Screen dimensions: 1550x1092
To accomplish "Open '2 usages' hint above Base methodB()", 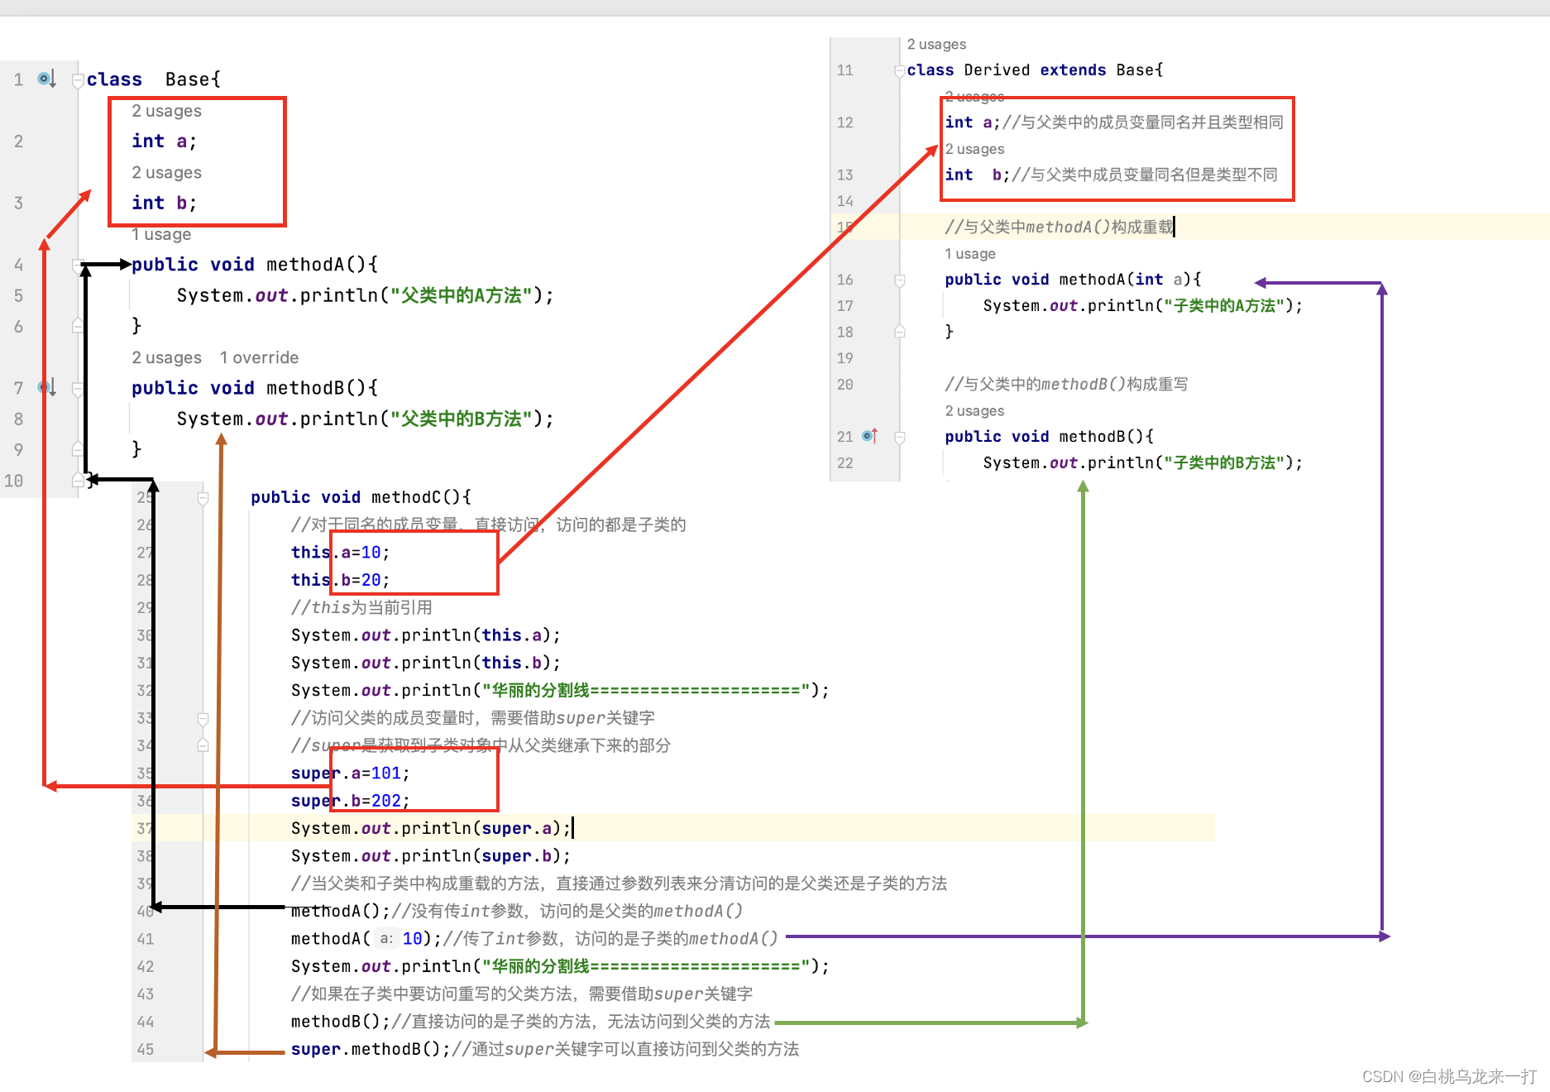I will (166, 357).
